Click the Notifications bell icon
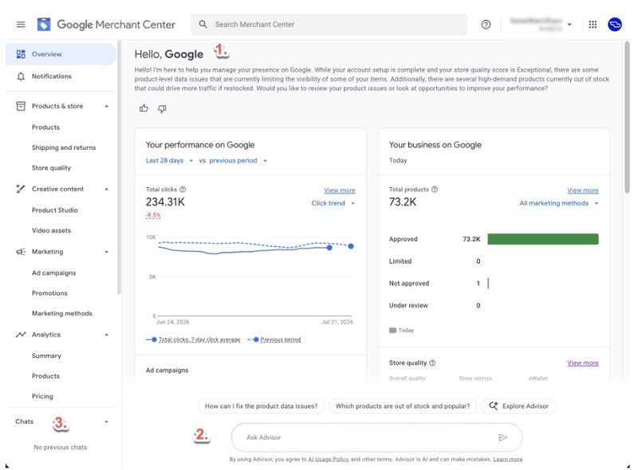 pyautogui.click(x=21, y=76)
